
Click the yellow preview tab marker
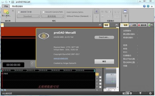[x=2, y=25]
